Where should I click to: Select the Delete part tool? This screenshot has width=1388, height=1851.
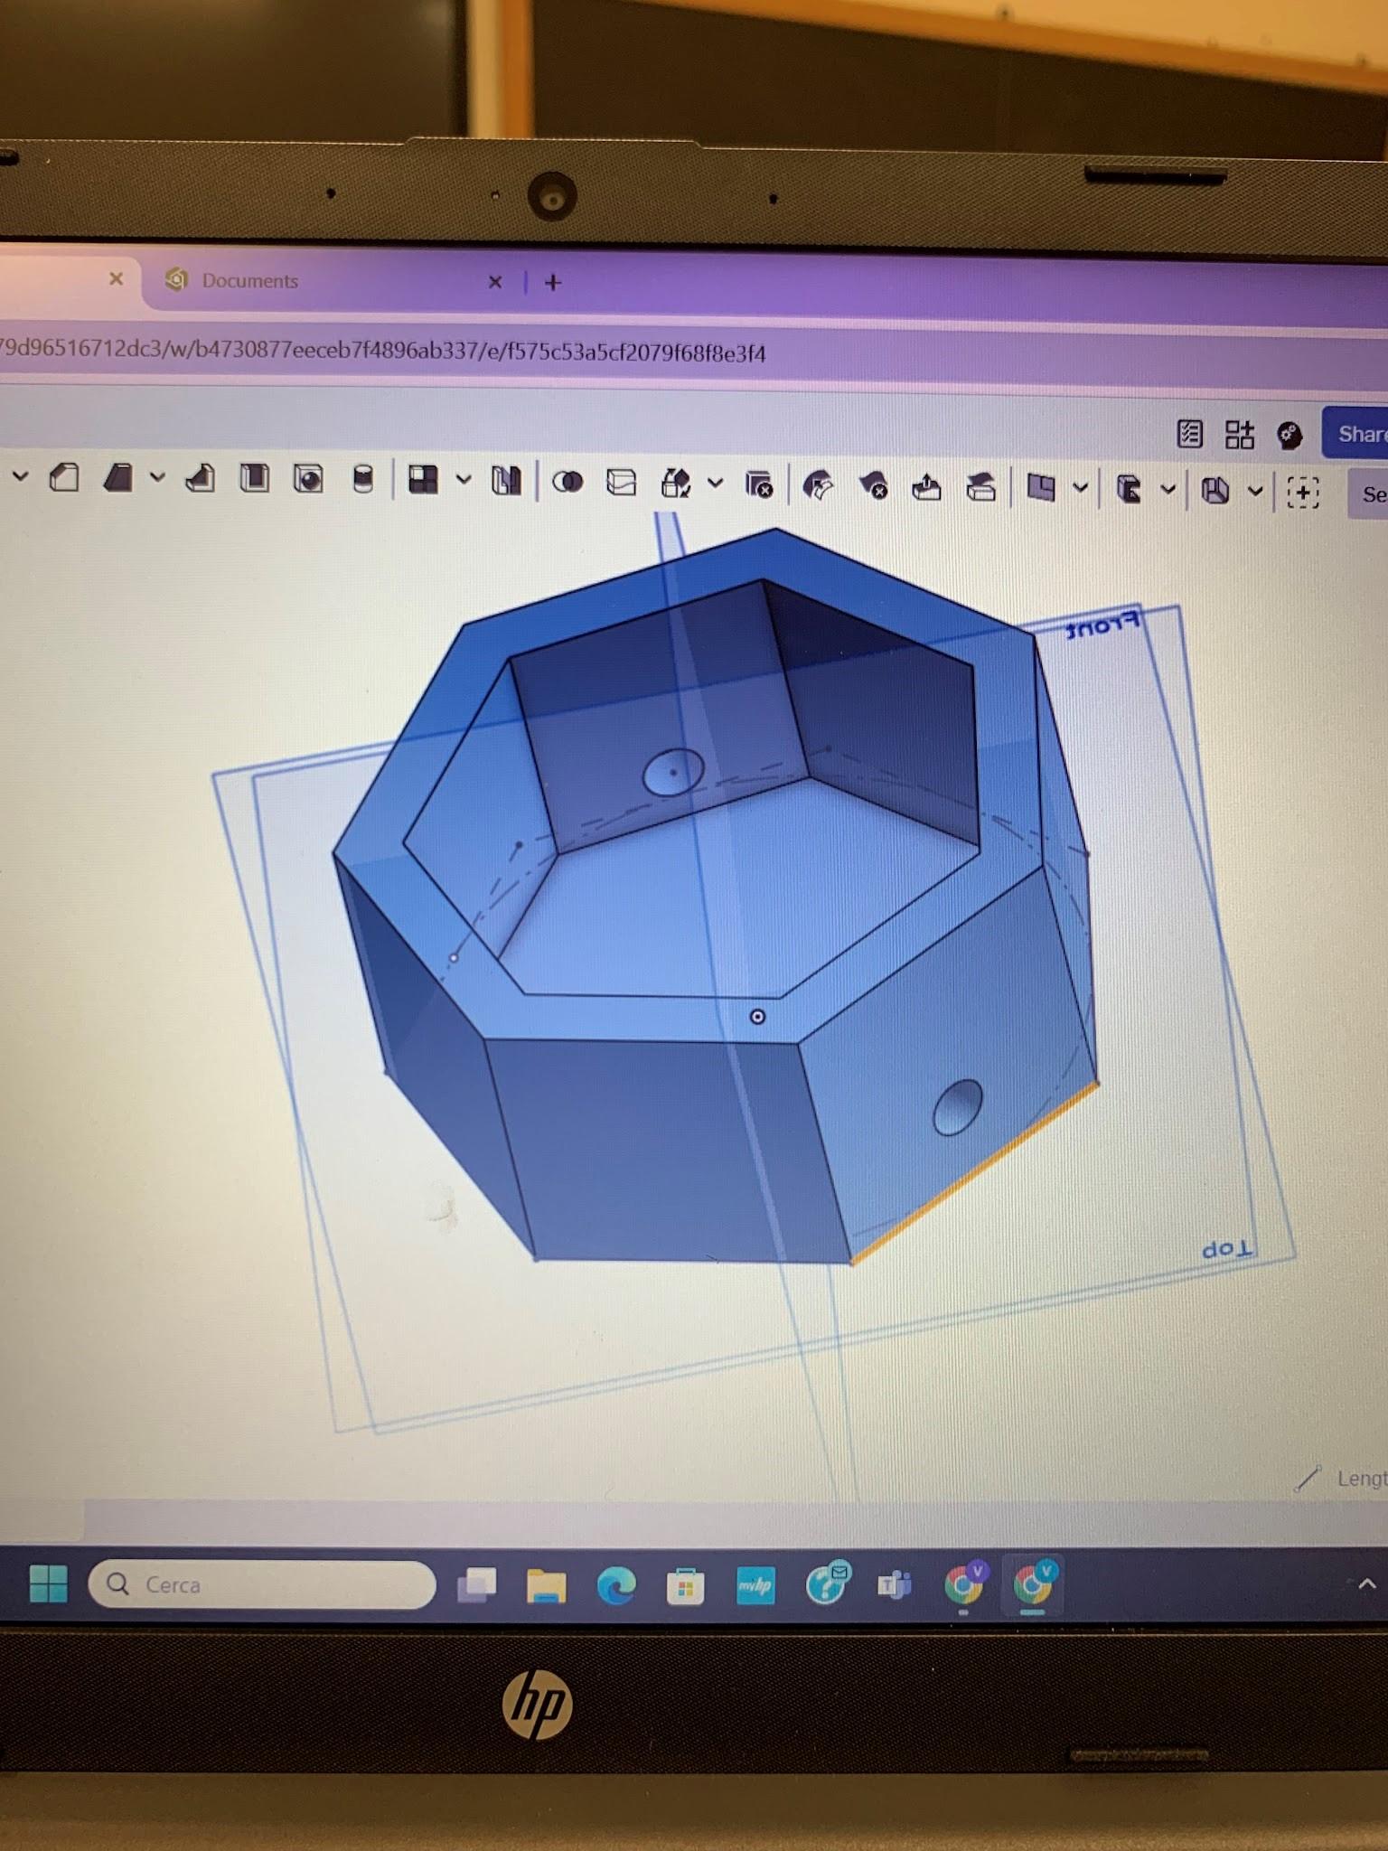(x=759, y=485)
